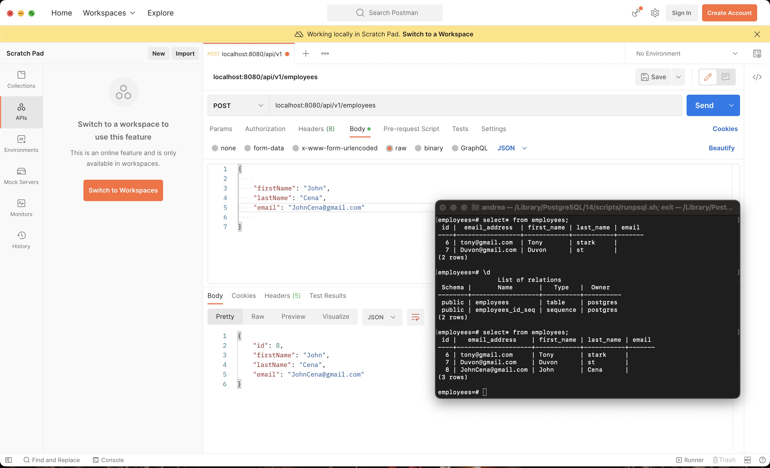Open the environment quick look

(757, 53)
